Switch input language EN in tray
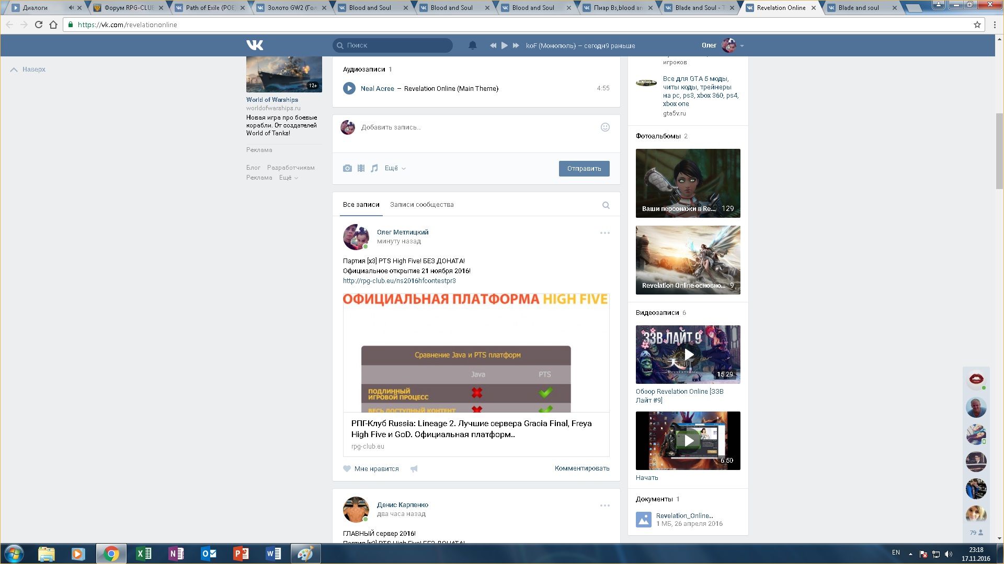 896,553
